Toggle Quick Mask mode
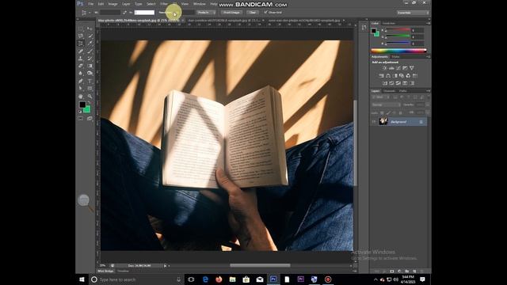This screenshot has height=285, width=507. point(80,118)
